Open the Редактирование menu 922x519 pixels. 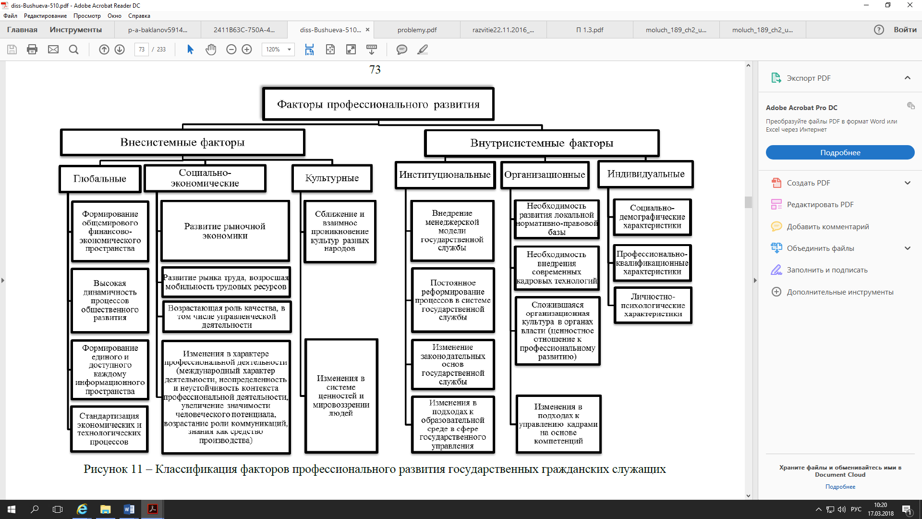(x=45, y=16)
